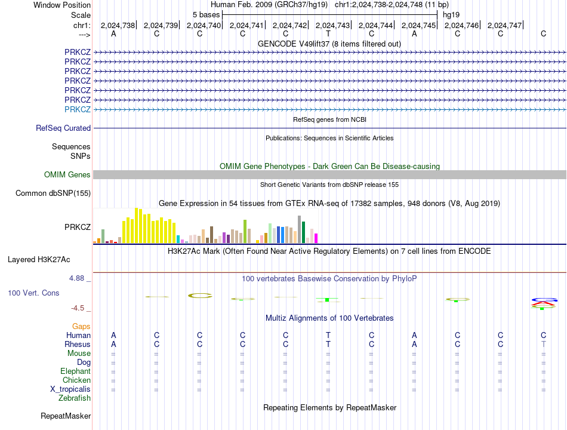Open the H3K27Ac Mark track title
Viewport: 567px width, 430px height.
point(329,251)
